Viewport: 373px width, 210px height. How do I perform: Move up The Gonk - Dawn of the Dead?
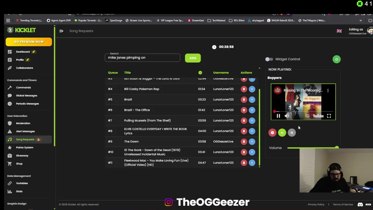[252, 152]
